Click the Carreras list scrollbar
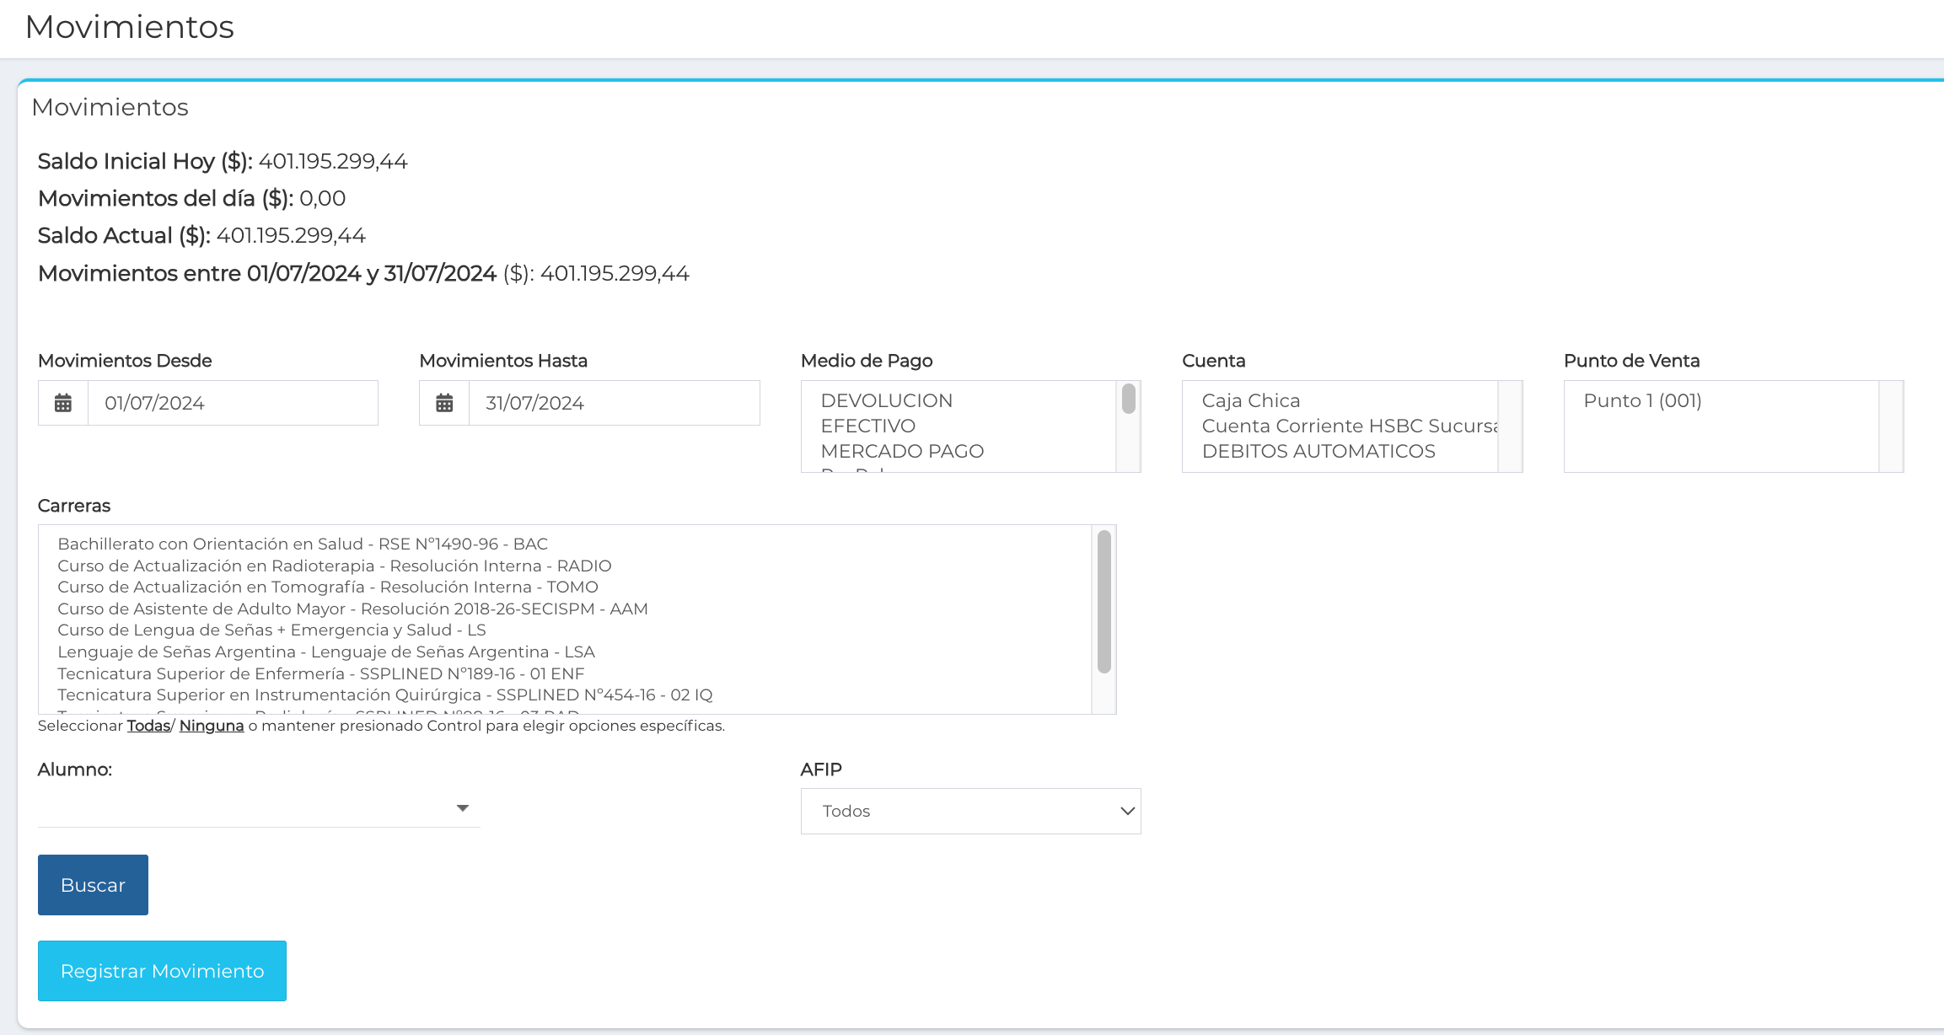Image resolution: width=1944 pixels, height=1035 pixels. 1104,603
